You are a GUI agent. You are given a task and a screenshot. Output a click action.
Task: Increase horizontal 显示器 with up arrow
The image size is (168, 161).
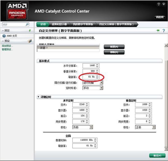tap(87, 109)
